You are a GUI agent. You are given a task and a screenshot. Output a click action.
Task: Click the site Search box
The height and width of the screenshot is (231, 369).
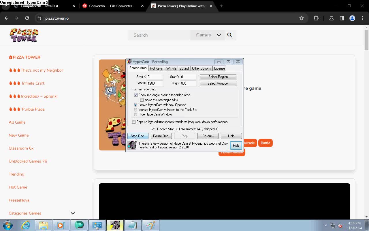tap(159, 35)
